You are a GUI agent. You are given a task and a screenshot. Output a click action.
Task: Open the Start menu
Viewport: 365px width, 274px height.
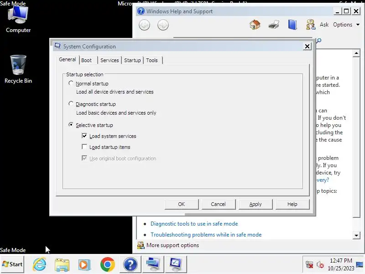[12, 264]
